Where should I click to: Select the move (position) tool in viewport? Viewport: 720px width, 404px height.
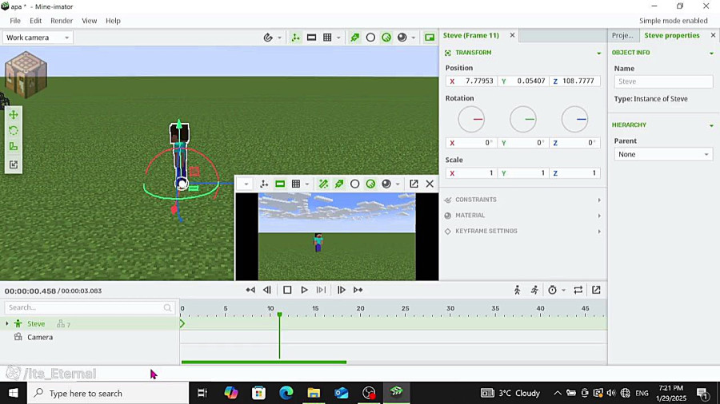pyautogui.click(x=14, y=114)
